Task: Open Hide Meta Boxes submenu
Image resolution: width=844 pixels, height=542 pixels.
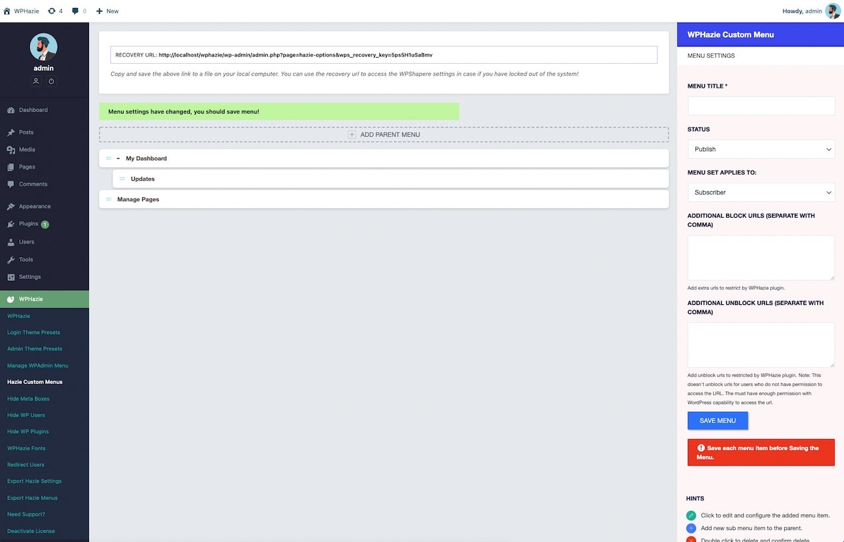Action: click(x=29, y=399)
